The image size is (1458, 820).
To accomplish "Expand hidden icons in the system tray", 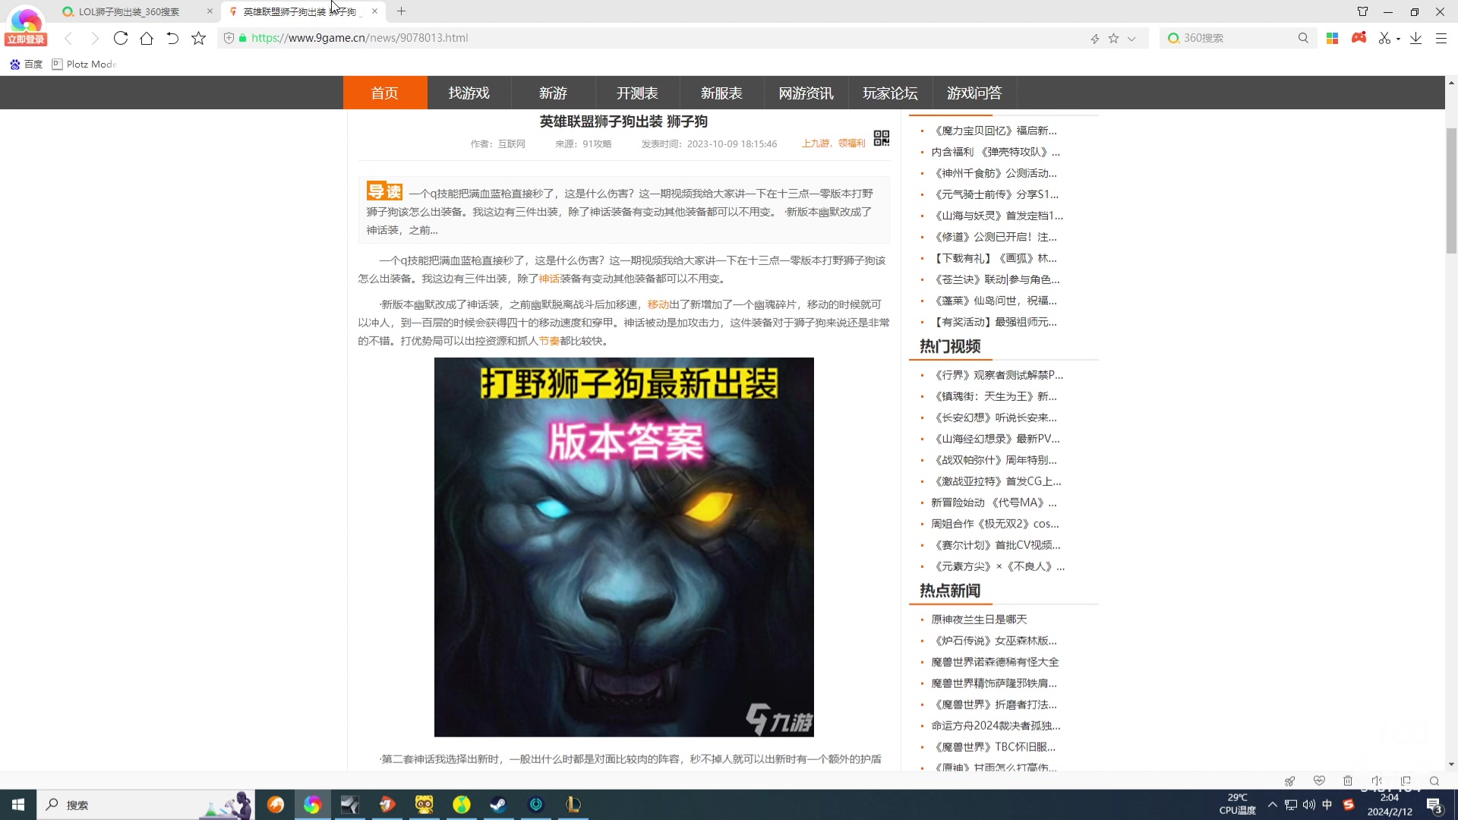I will [x=1273, y=805].
